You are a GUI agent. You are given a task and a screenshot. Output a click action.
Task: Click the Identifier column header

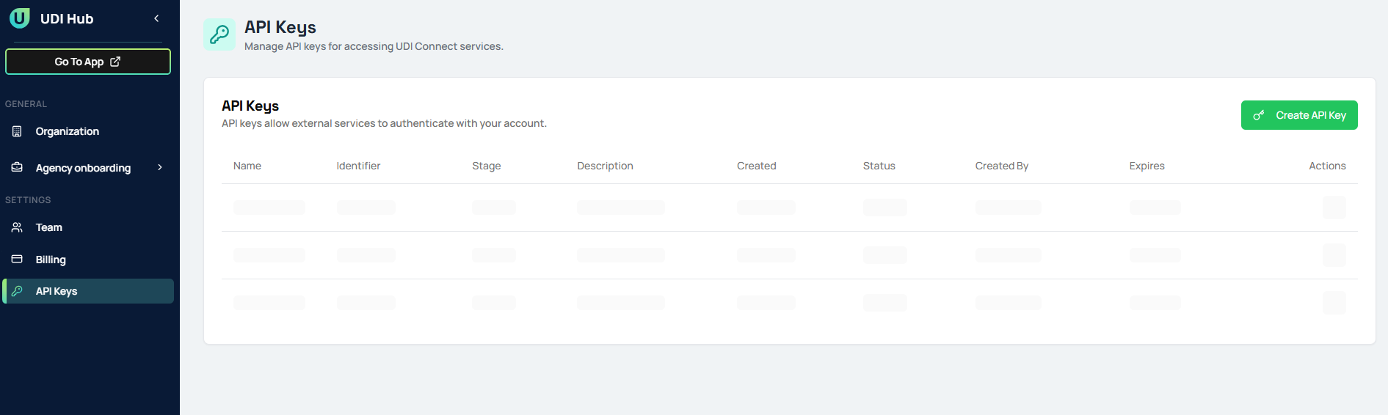tap(358, 166)
